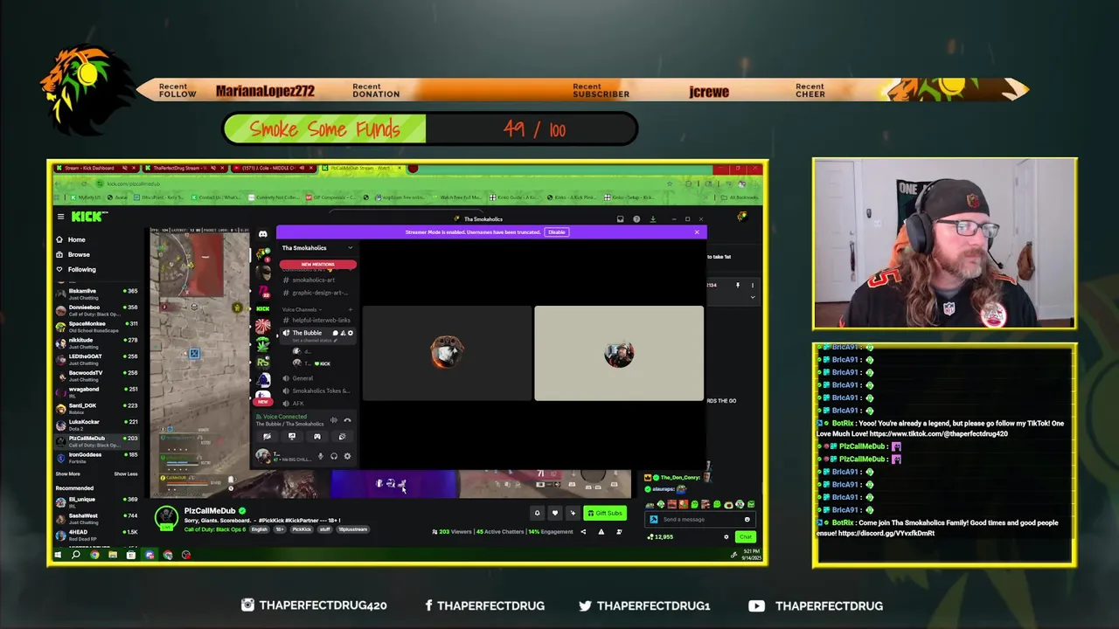Toggle Discord microphone mute
This screenshot has width=1119, height=629.
point(321,456)
